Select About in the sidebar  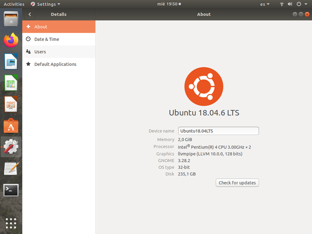point(58,27)
